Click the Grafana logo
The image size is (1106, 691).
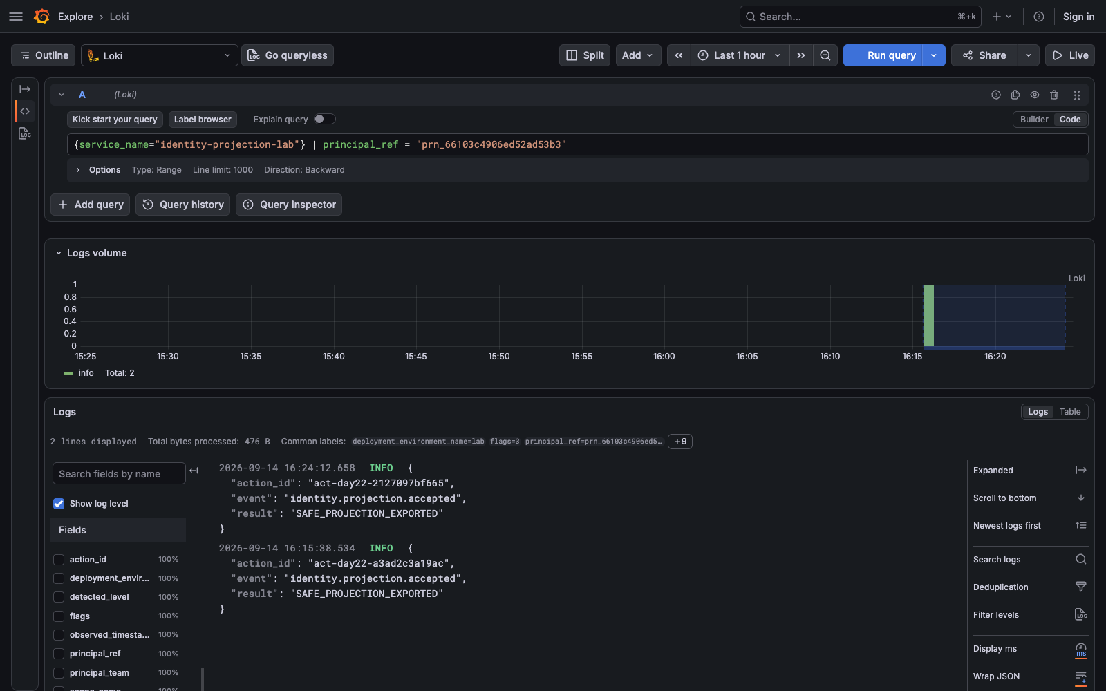click(x=42, y=17)
